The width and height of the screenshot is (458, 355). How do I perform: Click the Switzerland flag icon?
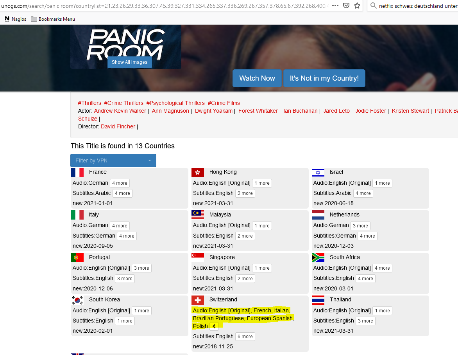click(x=198, y=300)
